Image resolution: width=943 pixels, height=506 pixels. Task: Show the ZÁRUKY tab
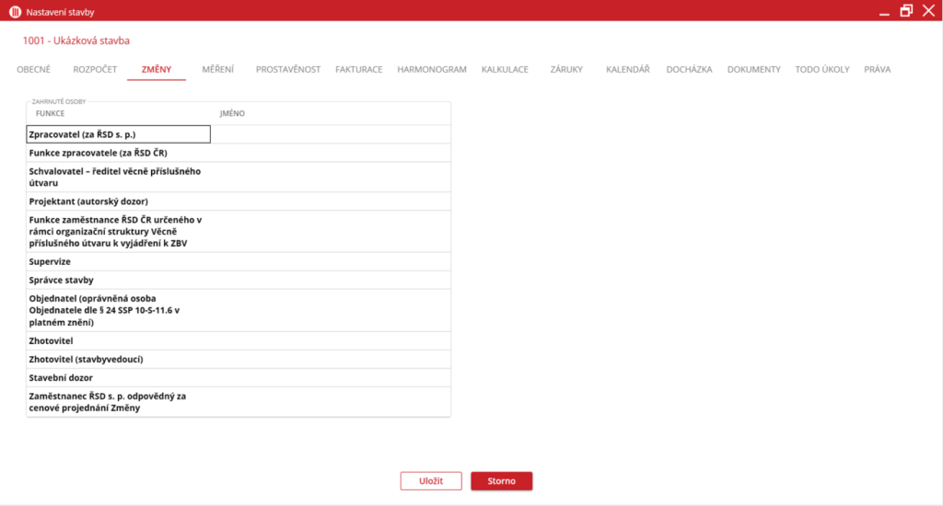tap(566, 69)
